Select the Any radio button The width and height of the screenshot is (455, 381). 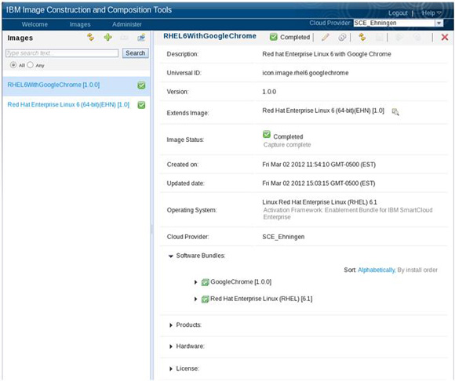click(30, 65)
